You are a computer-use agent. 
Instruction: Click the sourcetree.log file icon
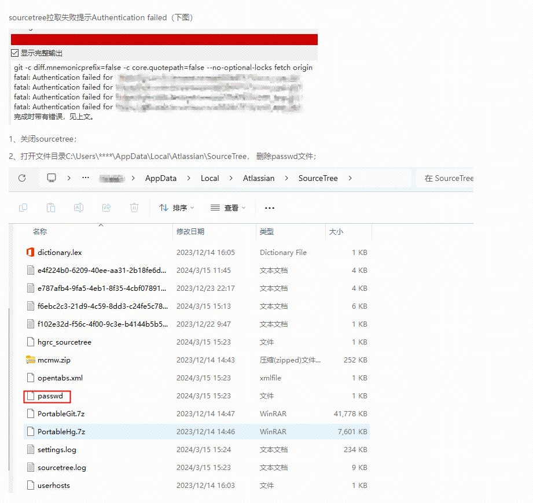(x=31, y=468)
